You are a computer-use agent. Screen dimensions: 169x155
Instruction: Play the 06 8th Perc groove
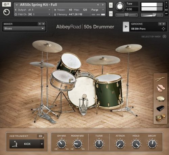point(126,27)
